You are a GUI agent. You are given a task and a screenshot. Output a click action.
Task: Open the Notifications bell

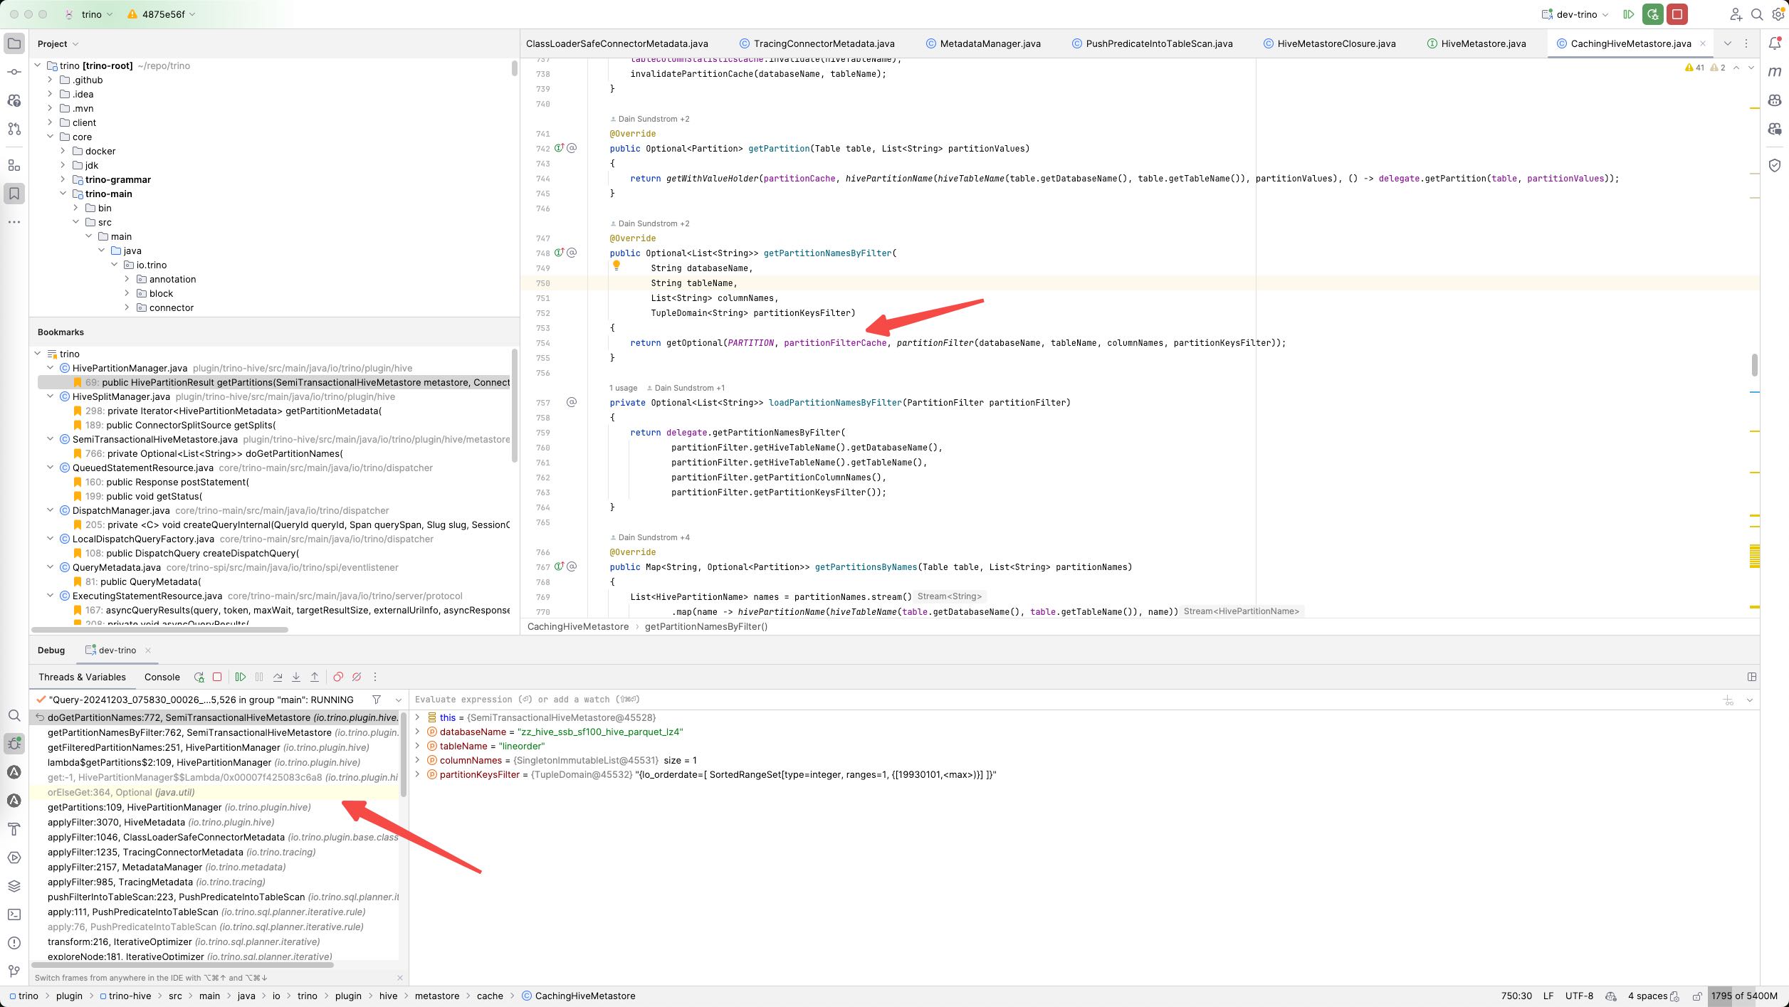[1775, 43]
